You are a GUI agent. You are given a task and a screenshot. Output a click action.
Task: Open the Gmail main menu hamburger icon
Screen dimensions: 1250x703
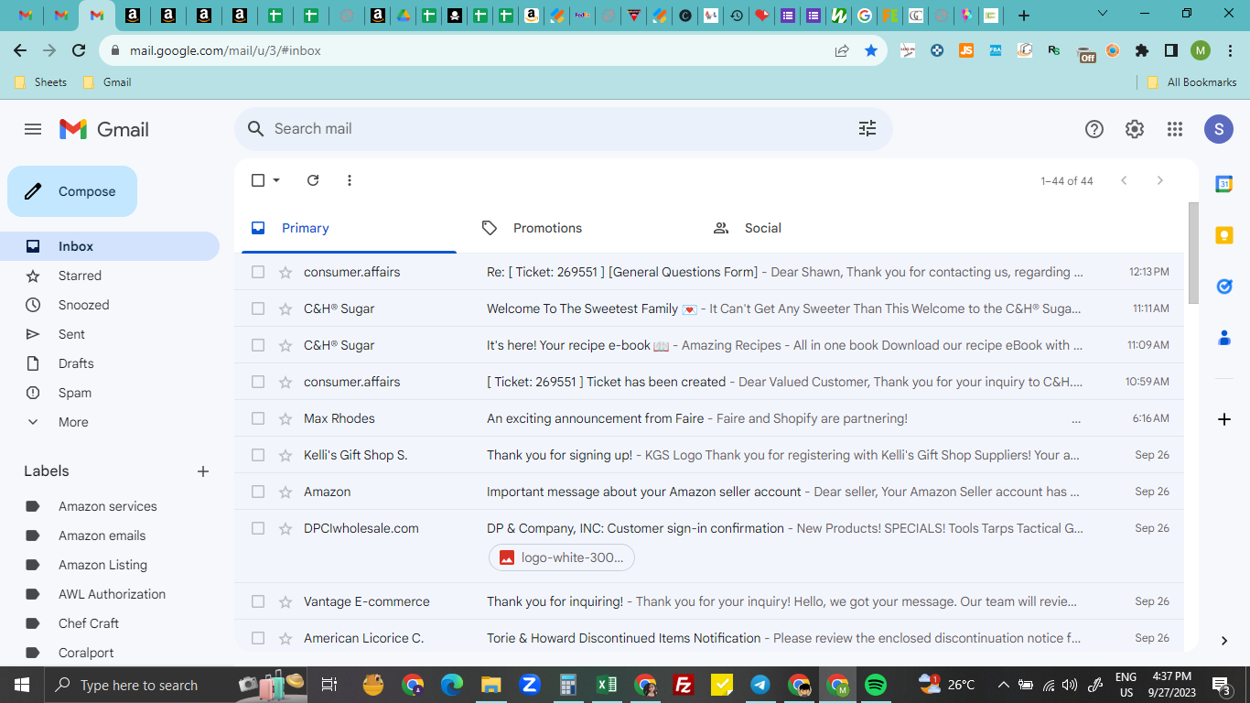33,129
